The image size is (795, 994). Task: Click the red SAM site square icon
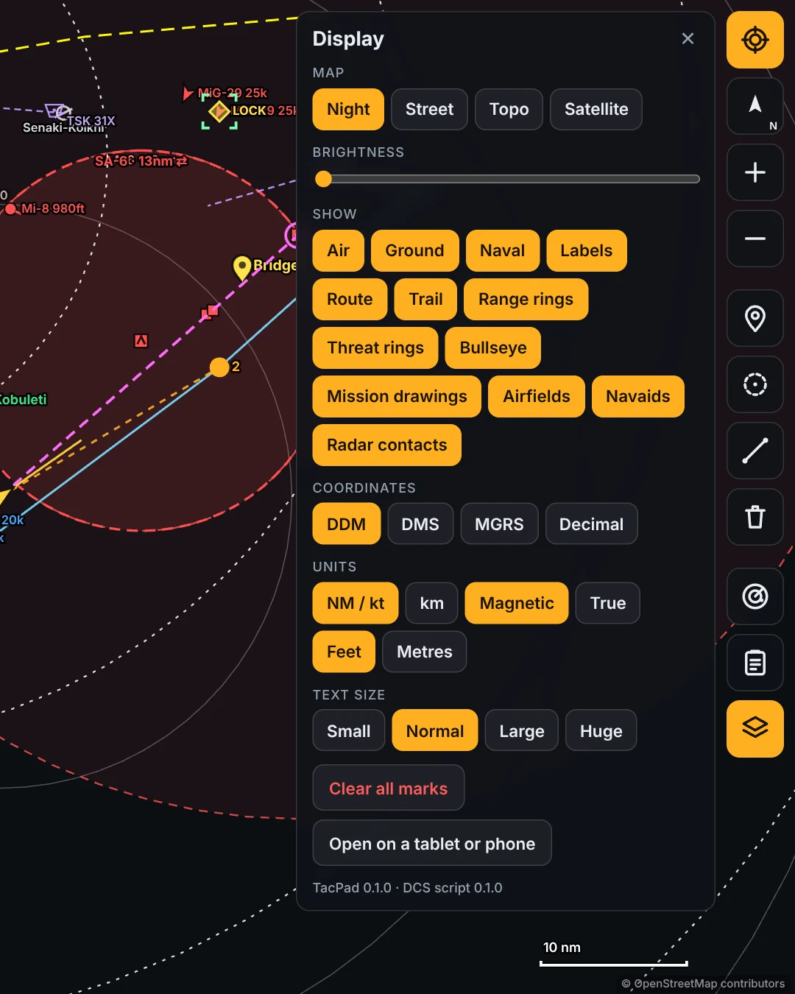(141, 341)
